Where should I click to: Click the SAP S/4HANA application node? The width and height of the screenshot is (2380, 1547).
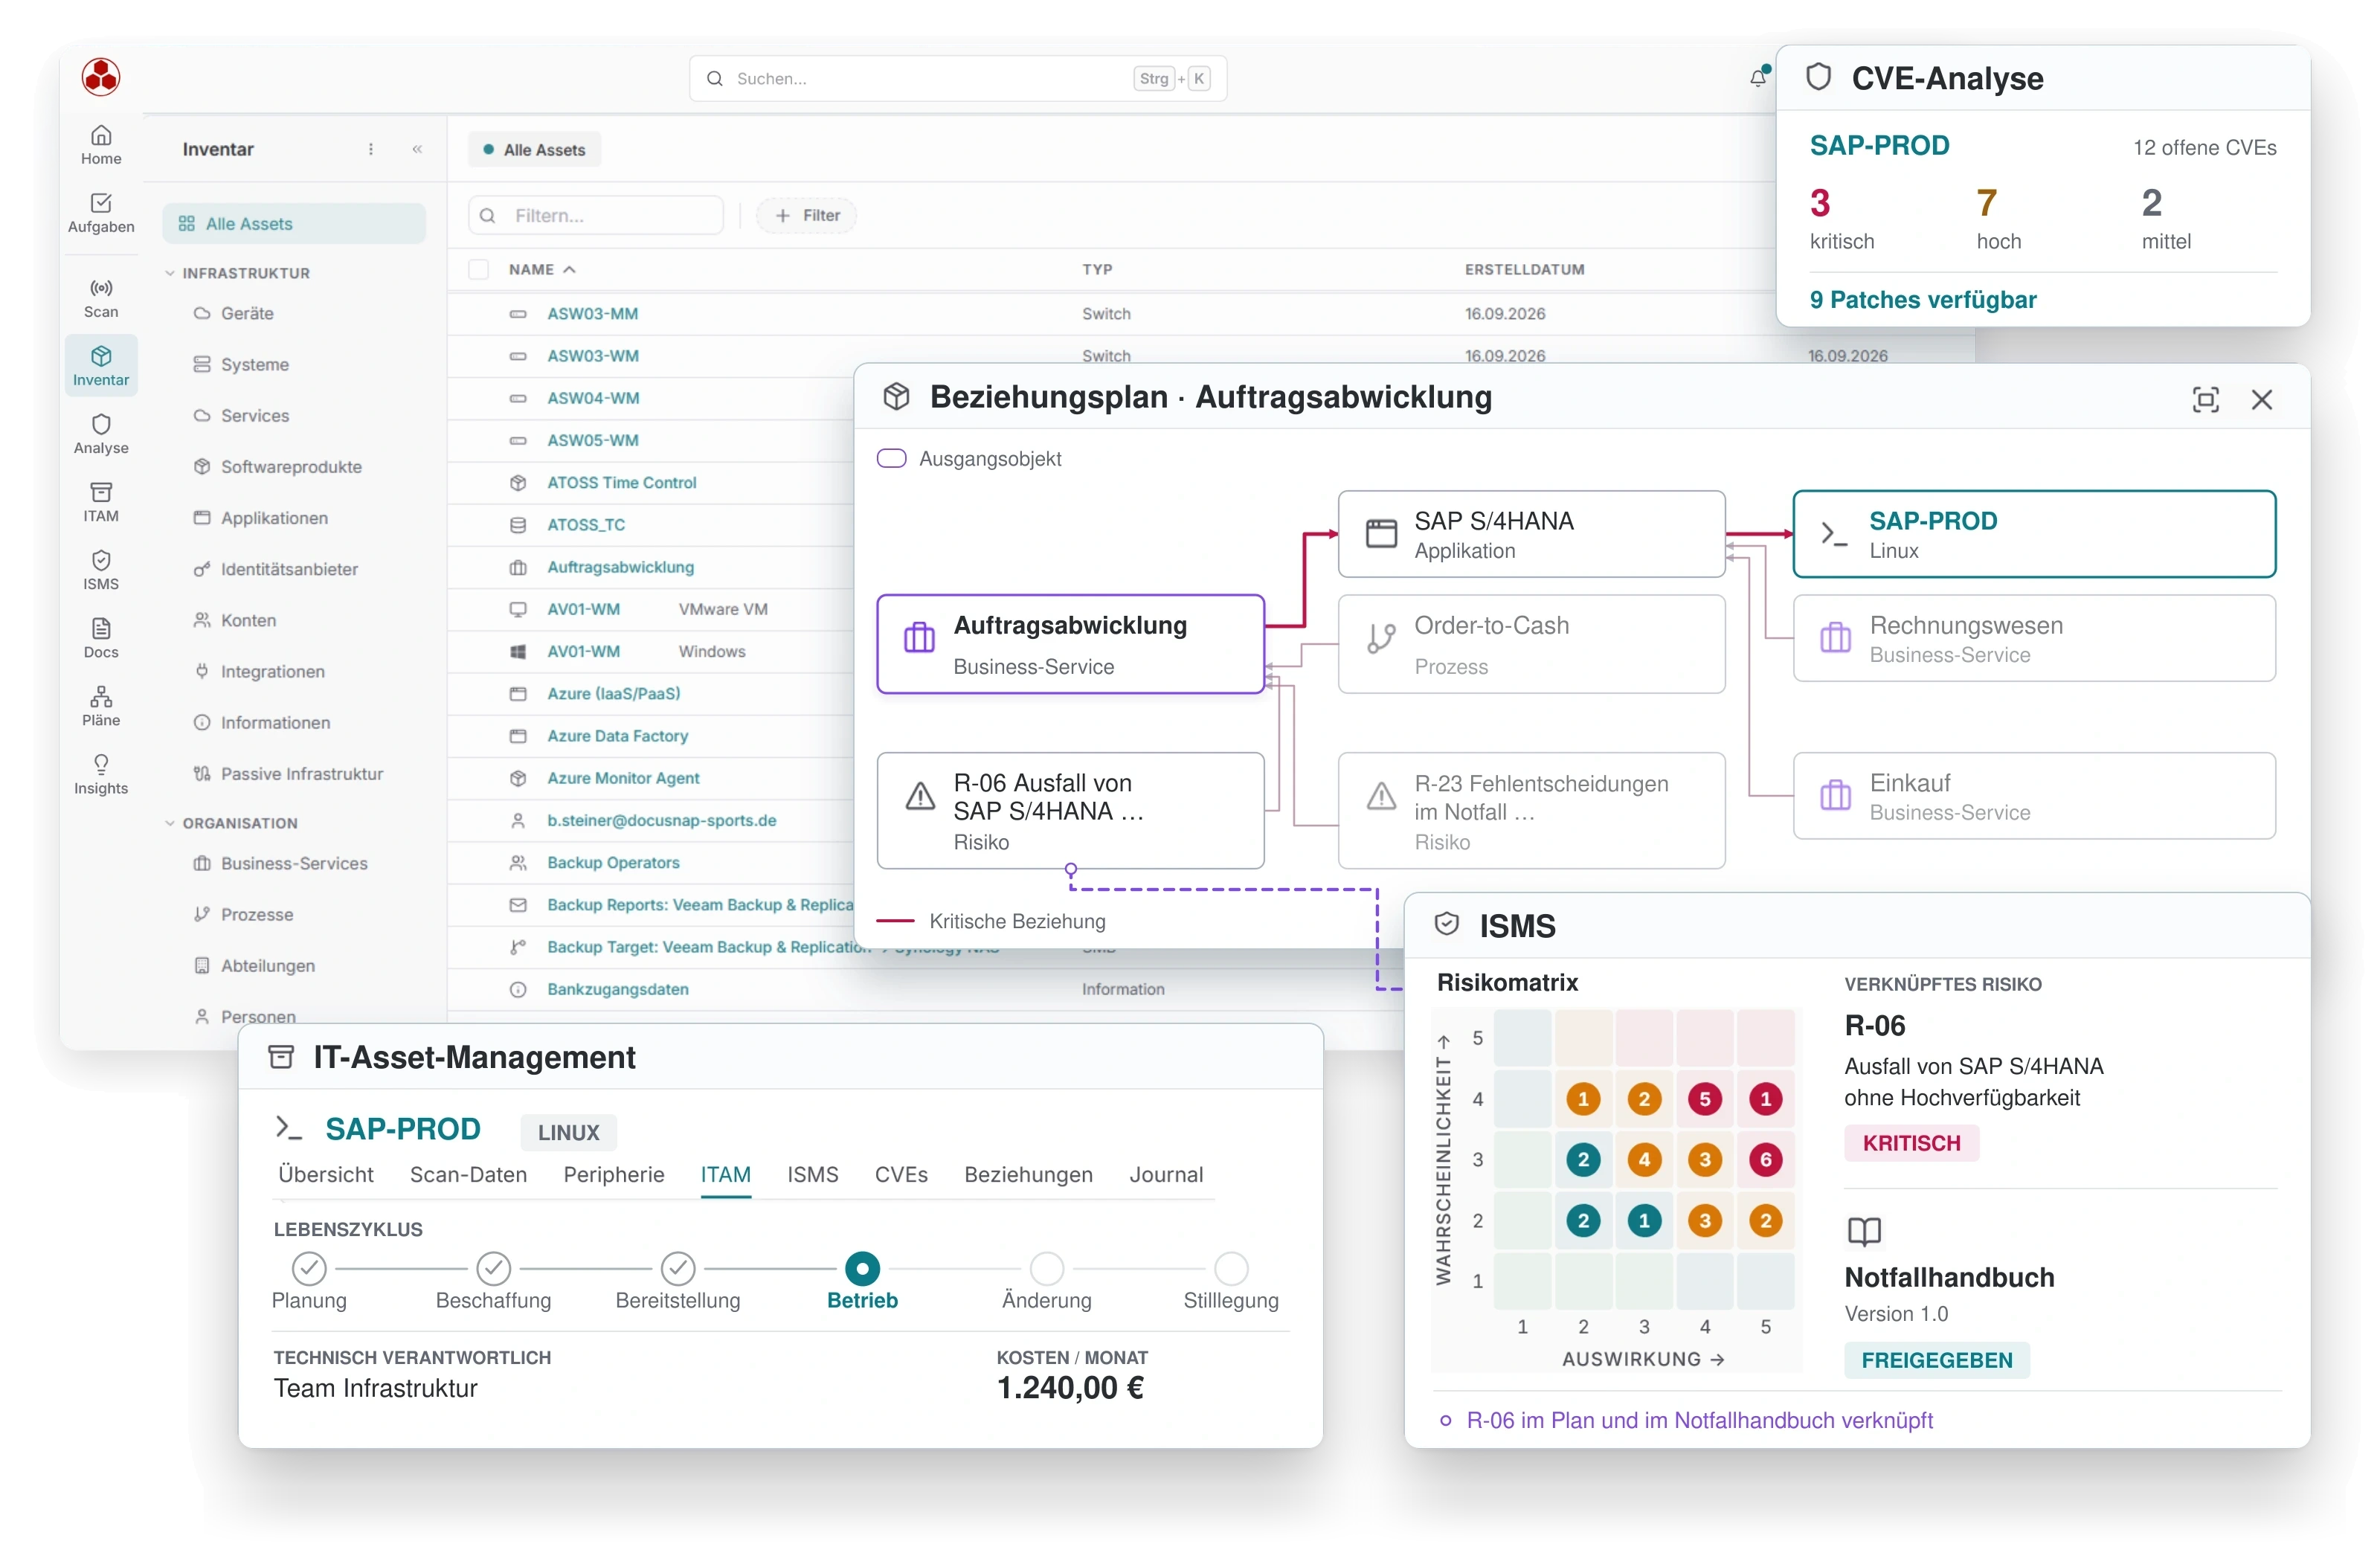1531,534
